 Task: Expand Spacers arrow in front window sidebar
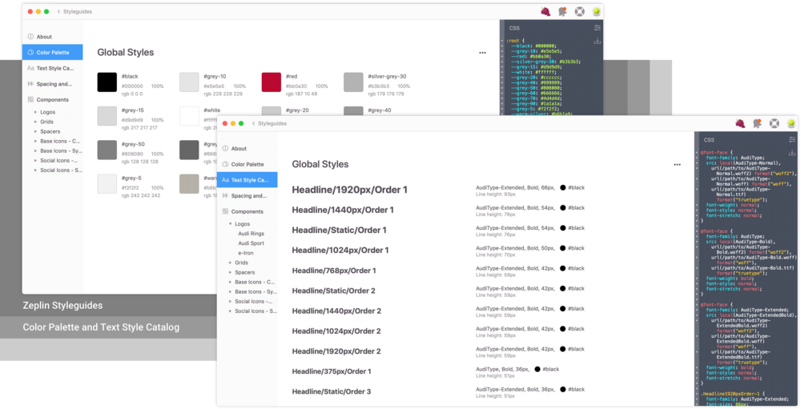point(230,272)
